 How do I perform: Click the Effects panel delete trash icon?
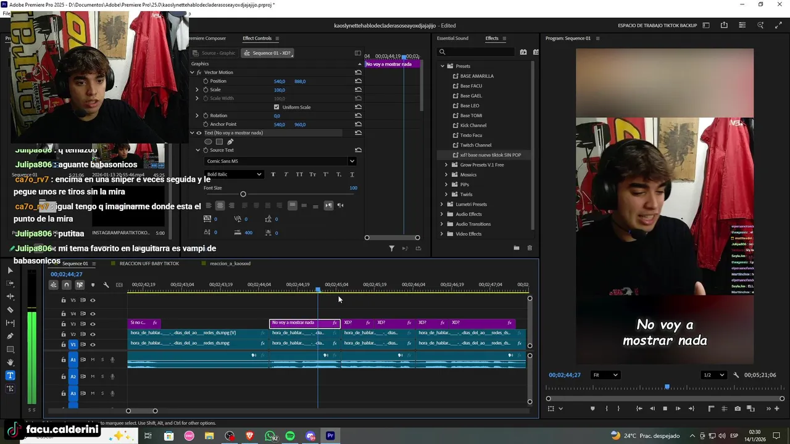pyautogui.click(x=530, y=248)
